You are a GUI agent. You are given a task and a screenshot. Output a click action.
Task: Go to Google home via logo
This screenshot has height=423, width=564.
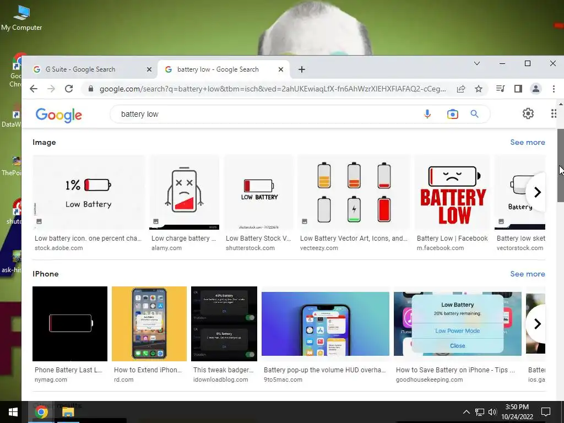click(x=58, y=115)
